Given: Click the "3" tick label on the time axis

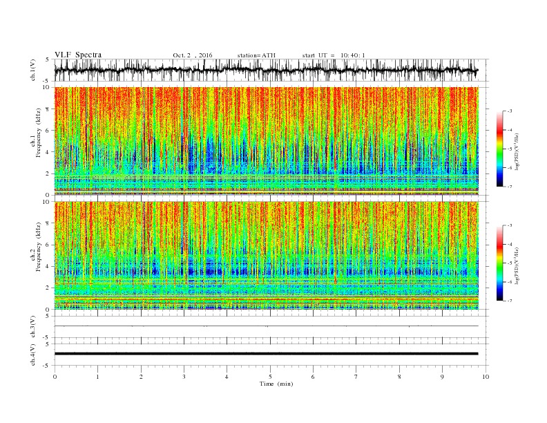Looking at the screenshot, I should click(x=184, y=377).
